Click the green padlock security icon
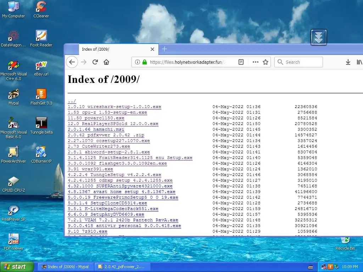 (145, 62)
